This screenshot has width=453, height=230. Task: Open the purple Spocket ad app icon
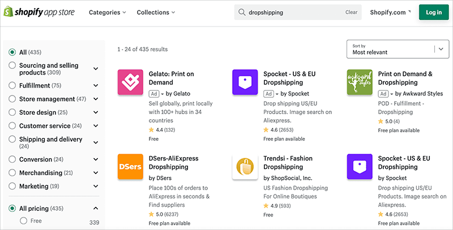(x=245, y=82)
